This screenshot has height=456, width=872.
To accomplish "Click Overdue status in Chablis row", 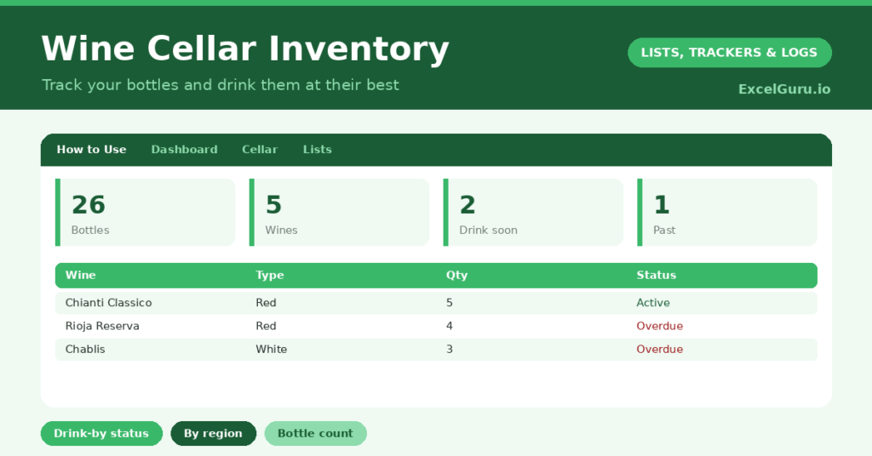I will 660,350.
